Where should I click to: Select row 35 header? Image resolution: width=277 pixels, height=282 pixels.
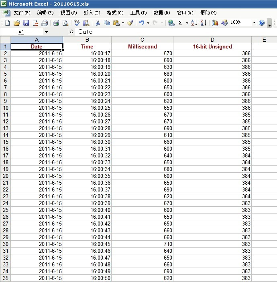pyautogui.click(x=5, y=278)
